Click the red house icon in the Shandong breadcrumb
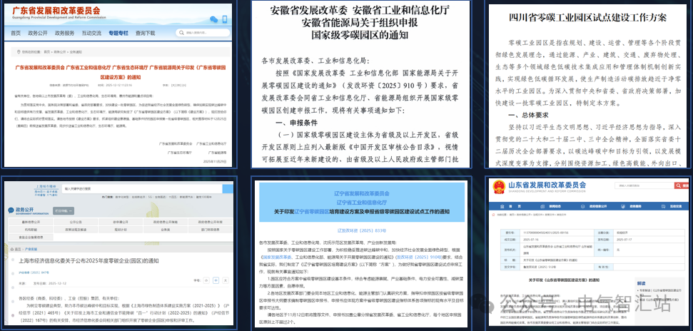693x331 pixels. 493,215
